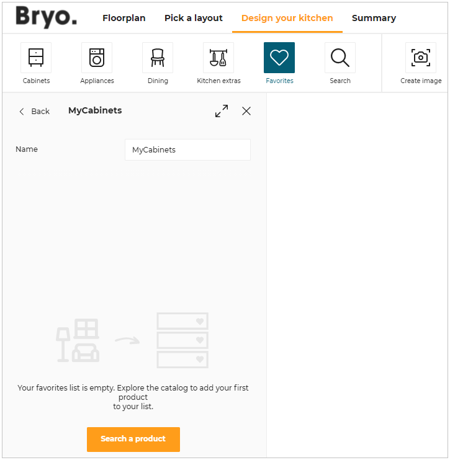Open the Search magnifier tool
450x460 pixels.
coord(340,58)
